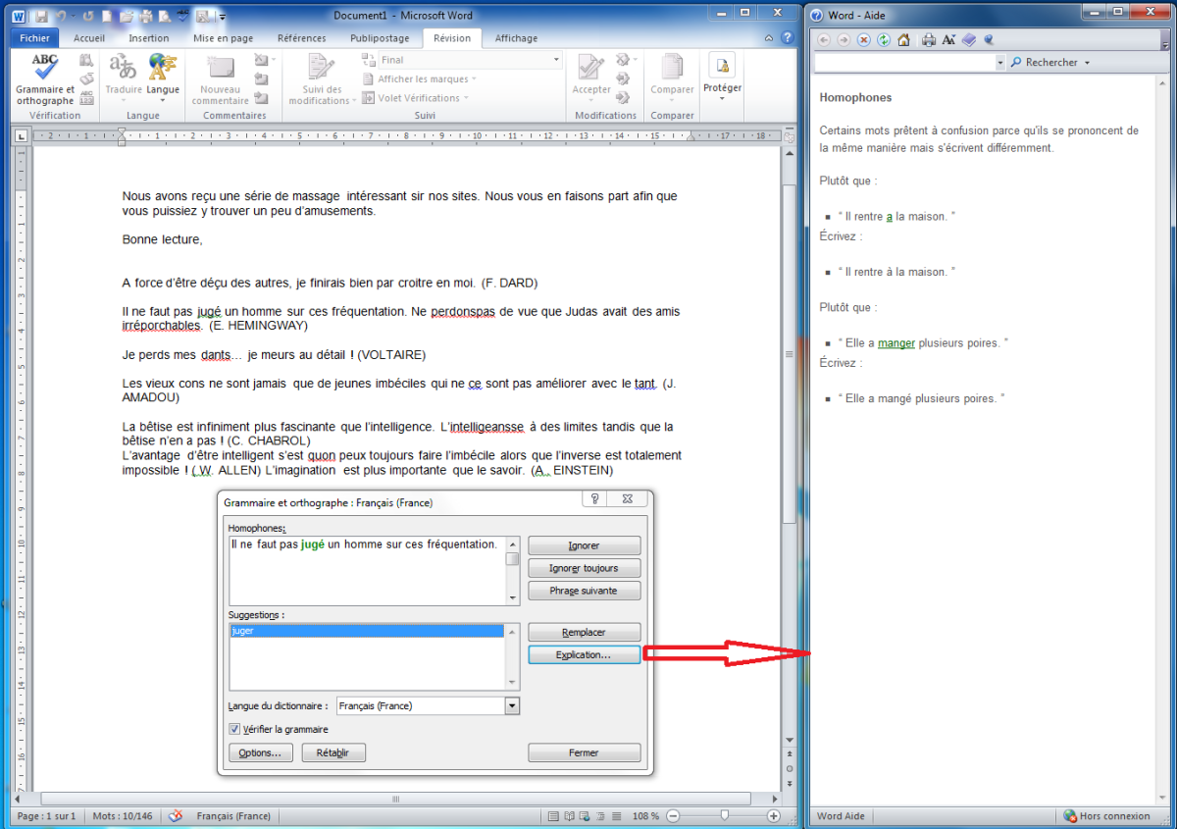Click Français (France) in the status bar
This screenshot has height=829, width=1177.
[233, 816]
